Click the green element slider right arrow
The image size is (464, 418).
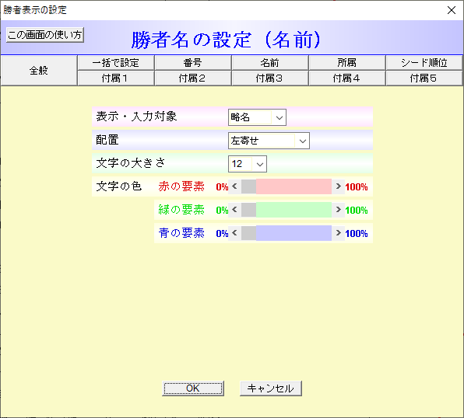click(338, 210)
